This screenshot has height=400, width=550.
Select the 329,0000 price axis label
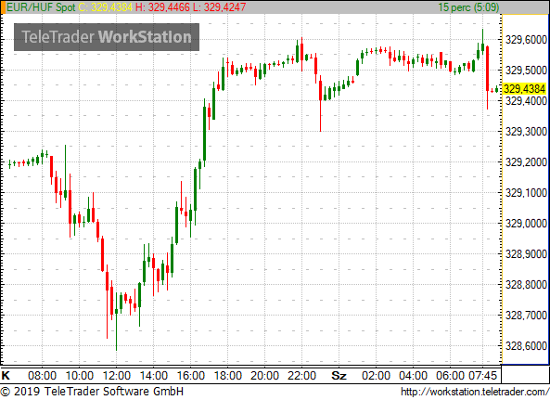(526, 223)
